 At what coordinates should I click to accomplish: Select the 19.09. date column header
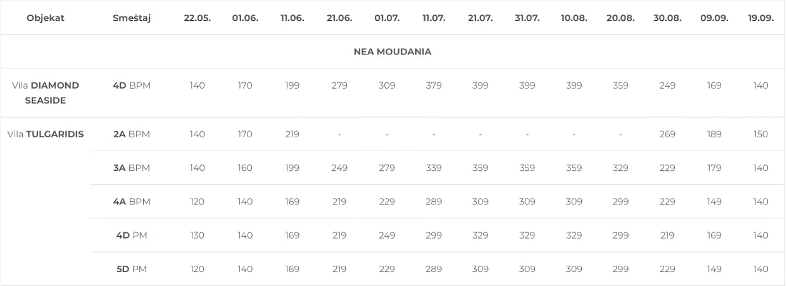[x=761, y=18]
